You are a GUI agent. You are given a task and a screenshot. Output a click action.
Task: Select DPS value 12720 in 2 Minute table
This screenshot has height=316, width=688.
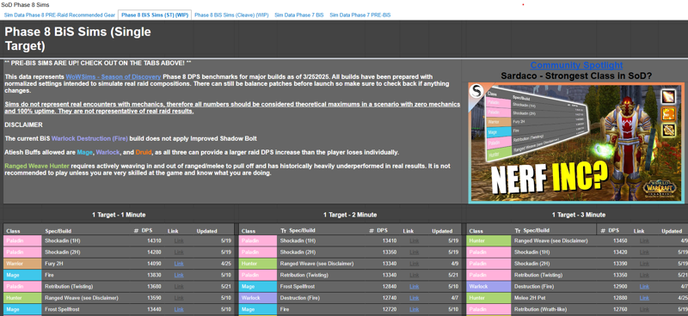pos(390,309)
